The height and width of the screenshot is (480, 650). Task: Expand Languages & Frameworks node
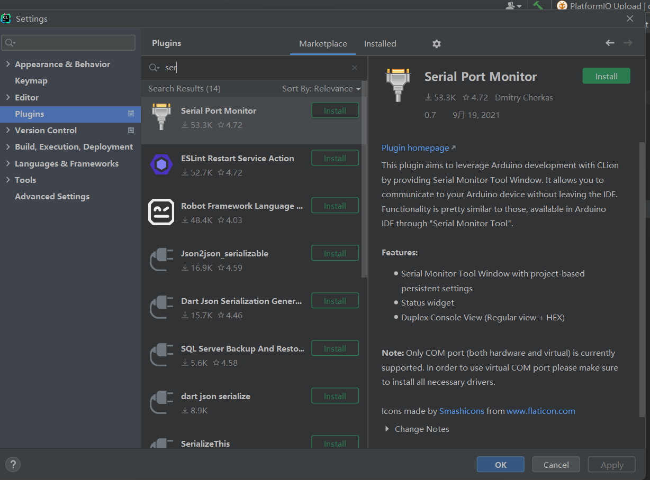pos(7,163)
